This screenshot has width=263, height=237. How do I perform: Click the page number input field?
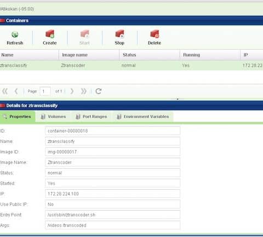point(45,91)
